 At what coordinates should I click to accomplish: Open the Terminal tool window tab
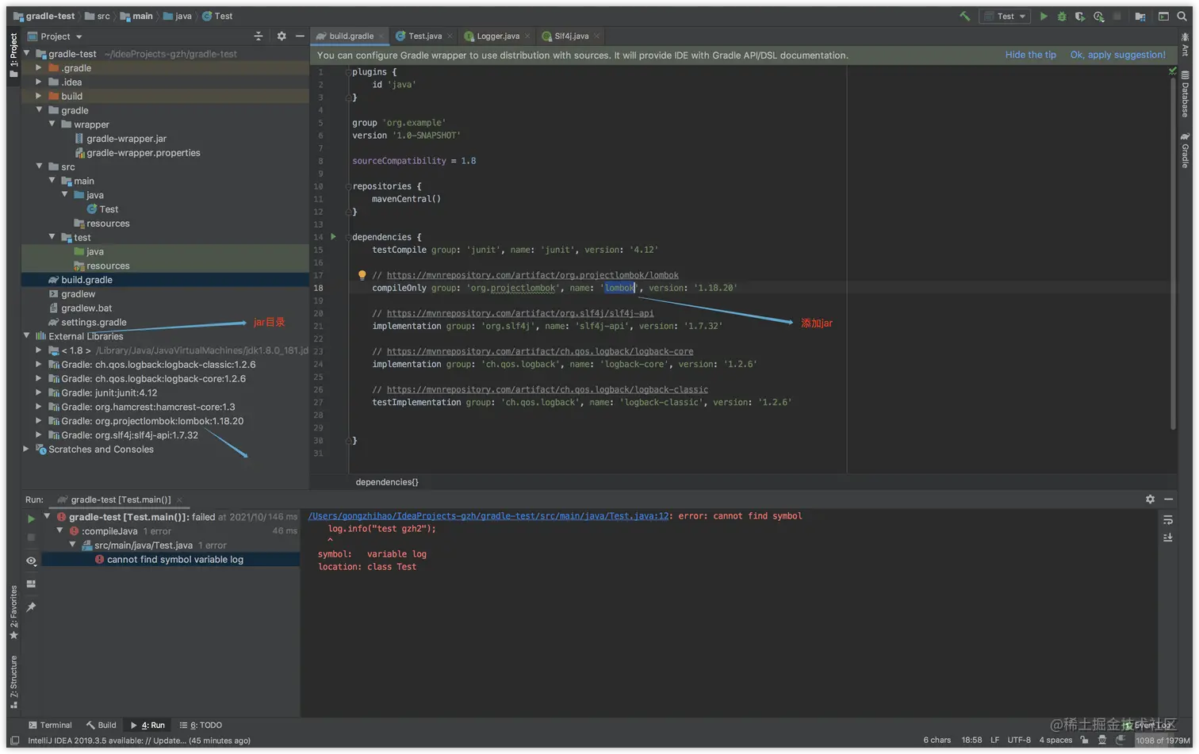(x=50, y=725)
